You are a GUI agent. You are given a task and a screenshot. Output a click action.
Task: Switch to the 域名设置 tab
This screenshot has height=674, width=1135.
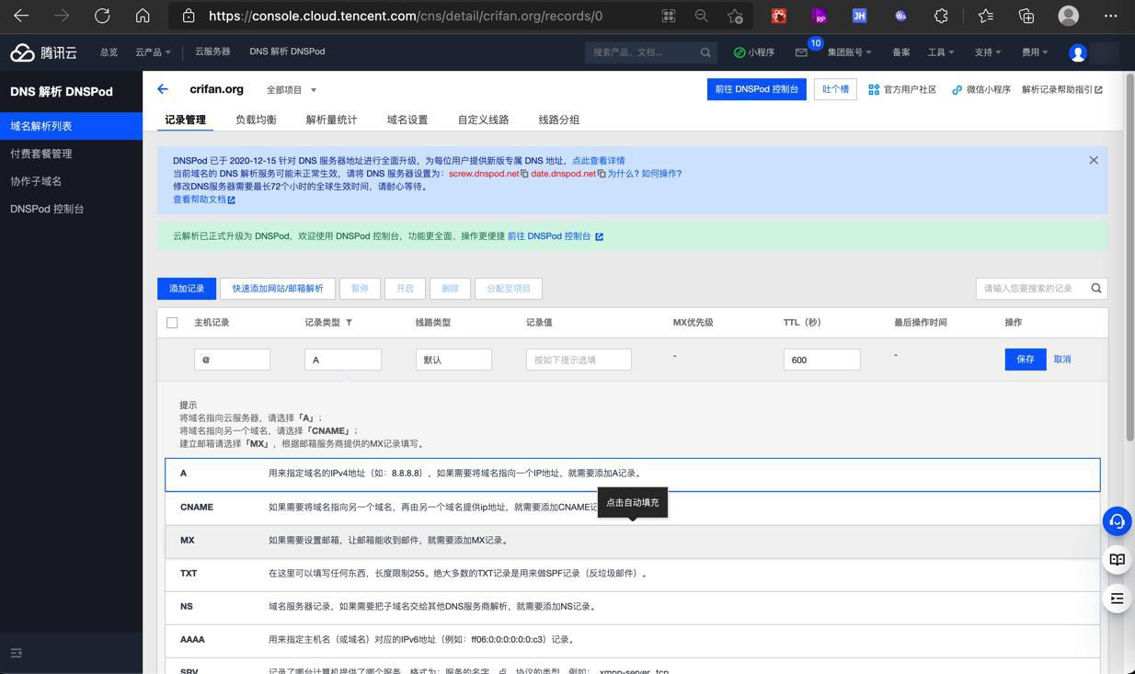coord(407,120)
